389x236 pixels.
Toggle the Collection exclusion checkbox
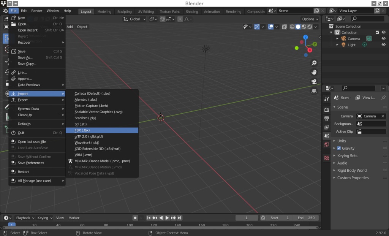pos(378,32)
